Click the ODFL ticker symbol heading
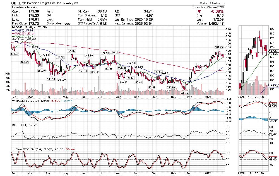279x176 pixels. (x=16, y=3)
